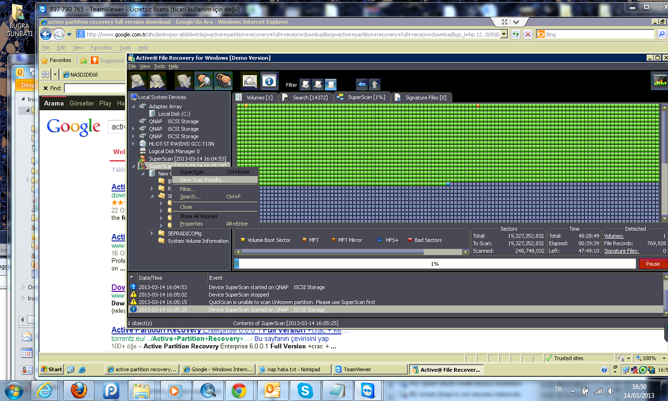This screenshot has width=668, height=401.
Task: Open Outlook from Windows taskbar
Action: 272,391
